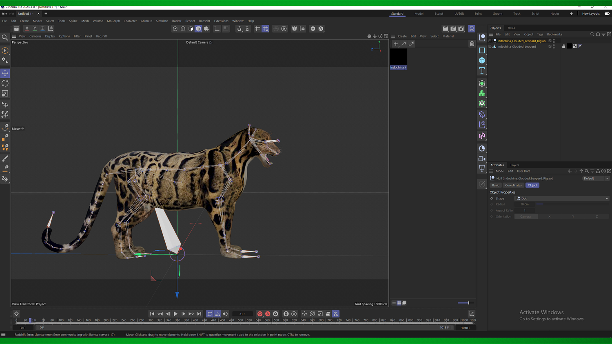Select the Move tool in left toolbar
The image size is (612, 344).
pyautogui.click(x=5, y=73)
